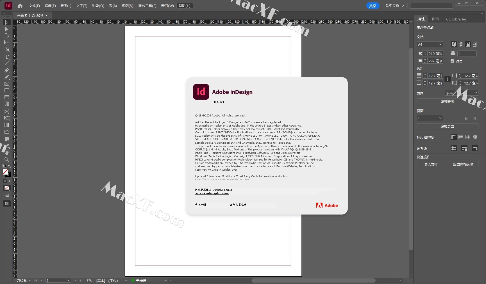
Task: Open the 版面(L) menu
Action: tap(66, 6)
